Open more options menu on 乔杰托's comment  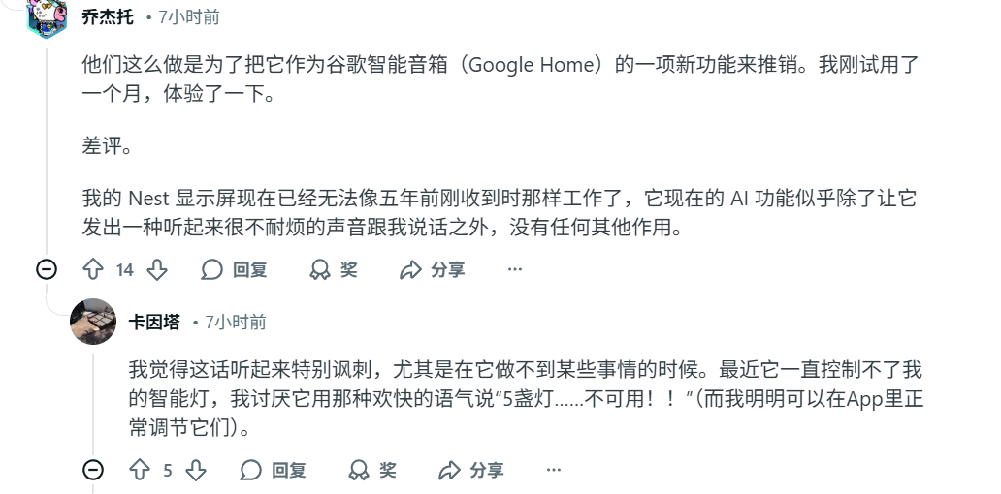pyautogui.click(x=515, y=269)
